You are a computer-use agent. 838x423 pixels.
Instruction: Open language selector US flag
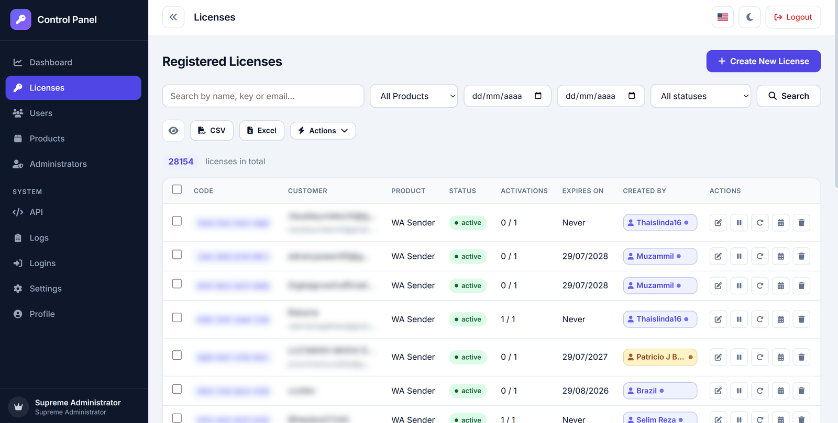click(723, 17)
